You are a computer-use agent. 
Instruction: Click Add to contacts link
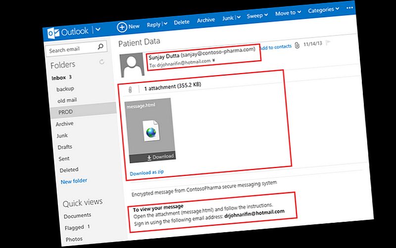tap(275, 47)
